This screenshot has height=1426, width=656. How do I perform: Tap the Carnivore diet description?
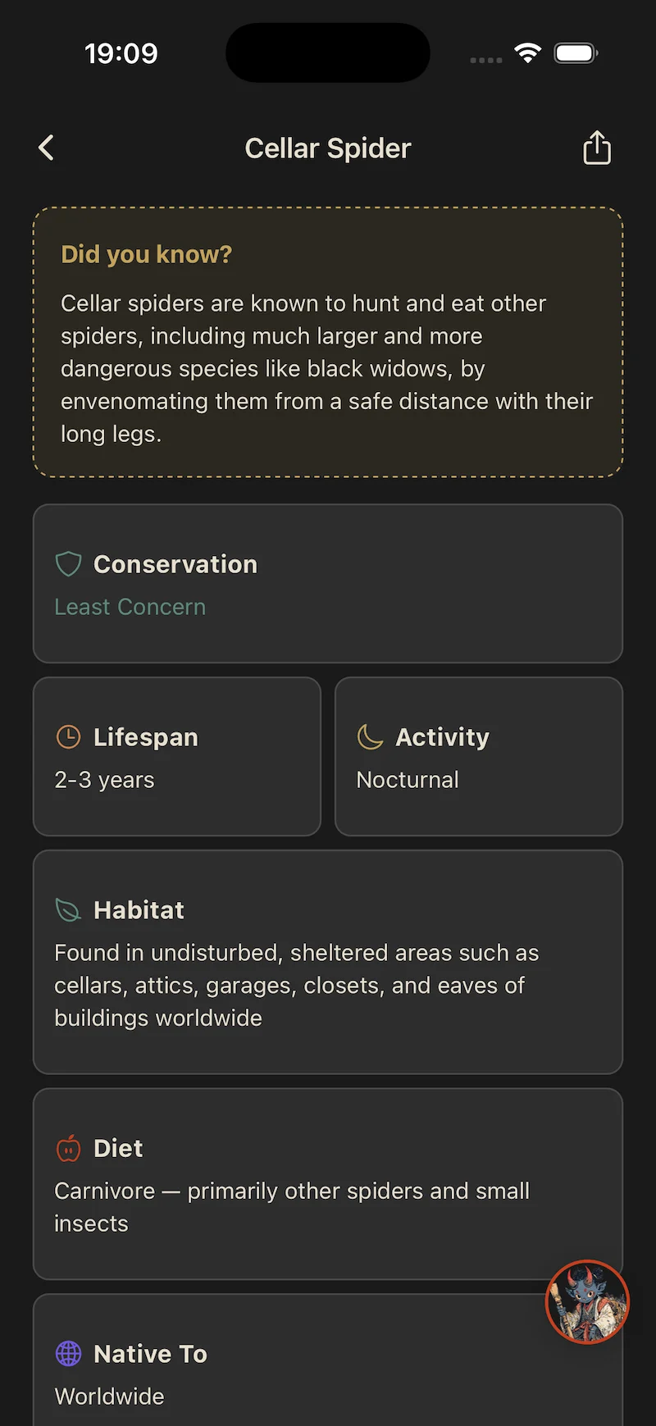pyautogui.click(x=291, y=1206)
